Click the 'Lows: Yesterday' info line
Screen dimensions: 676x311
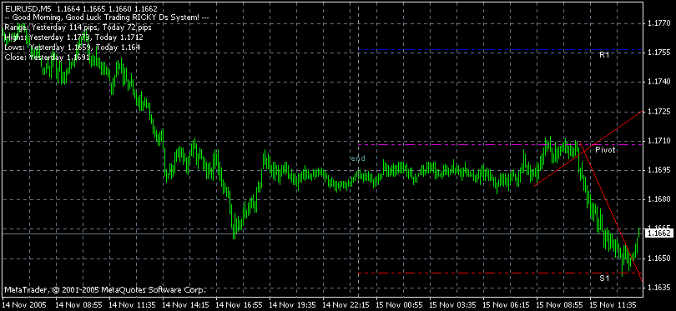[72, 47]
